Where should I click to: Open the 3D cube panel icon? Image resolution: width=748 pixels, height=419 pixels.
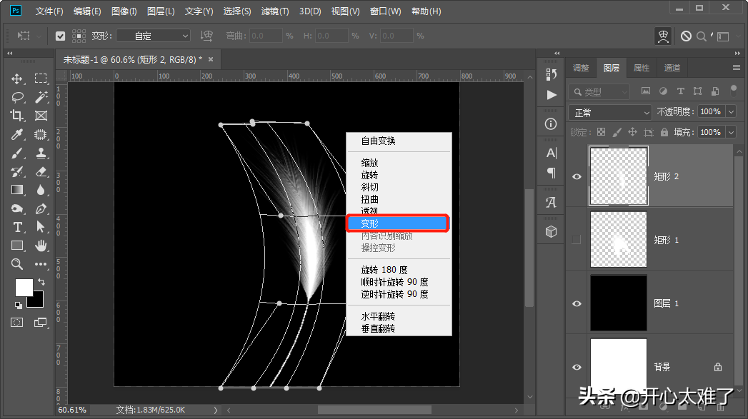(x=551, y=232)
